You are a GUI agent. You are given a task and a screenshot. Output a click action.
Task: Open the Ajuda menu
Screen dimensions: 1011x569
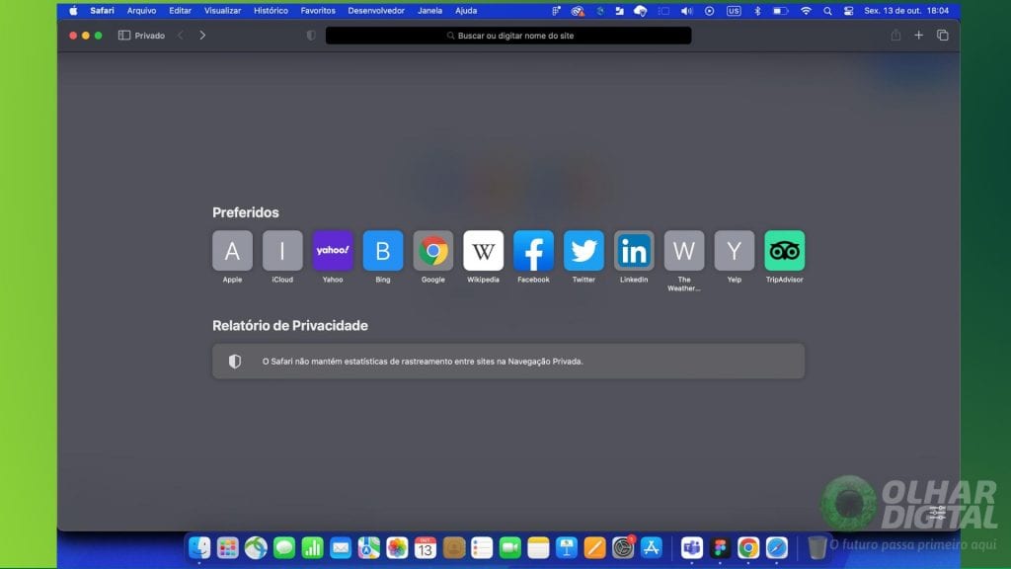(466, 10)
